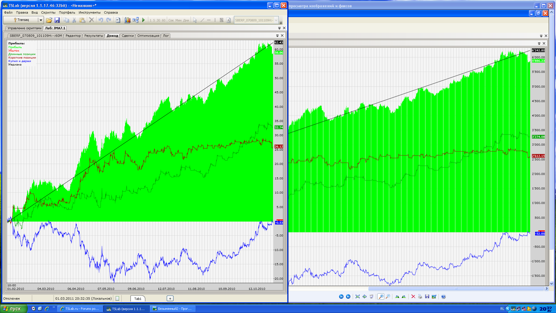The width and height of the screenshot is (556, 313).
Task: Click the plus button to add tab
Action: [170, 299]
